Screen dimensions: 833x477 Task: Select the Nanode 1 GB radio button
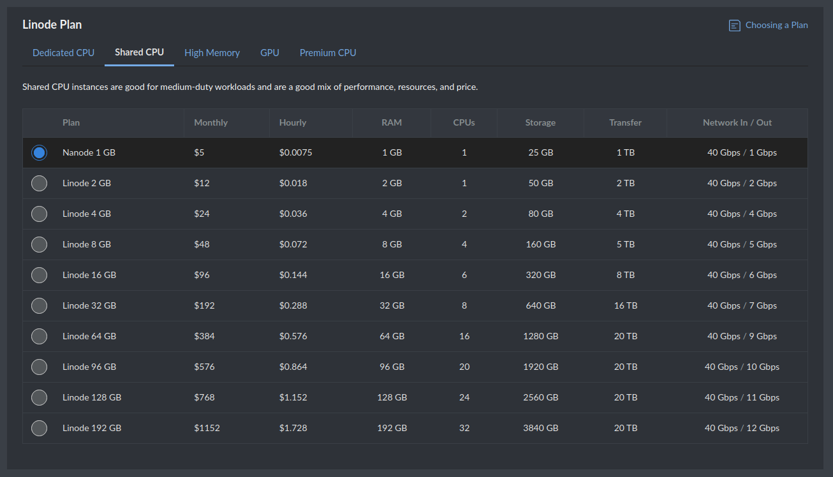pos(39,153)
